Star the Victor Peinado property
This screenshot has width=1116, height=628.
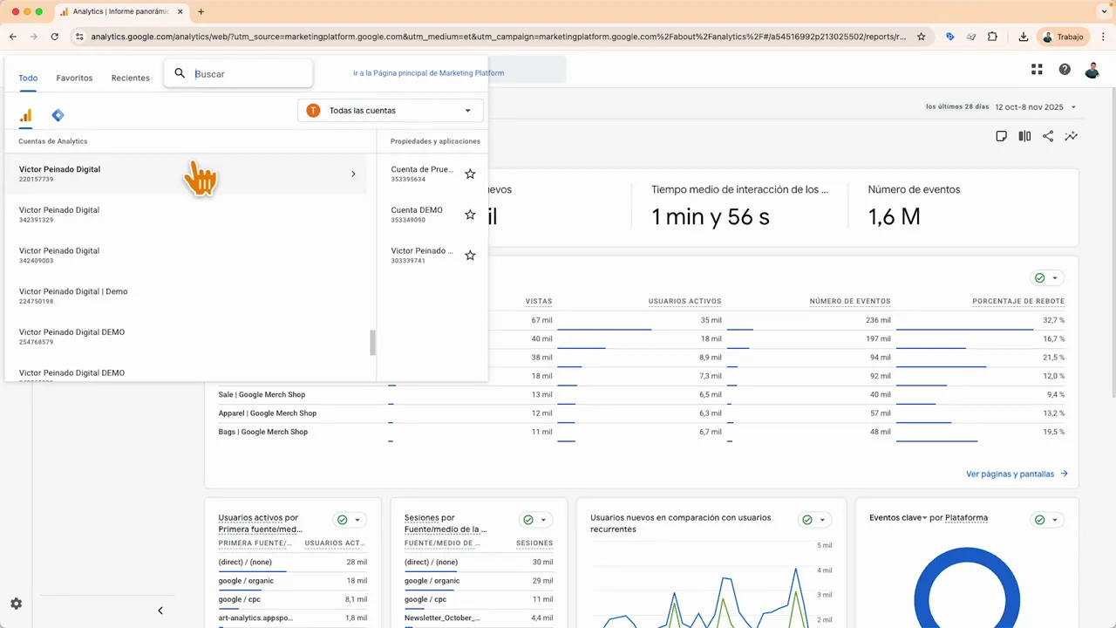coord(470,255)
